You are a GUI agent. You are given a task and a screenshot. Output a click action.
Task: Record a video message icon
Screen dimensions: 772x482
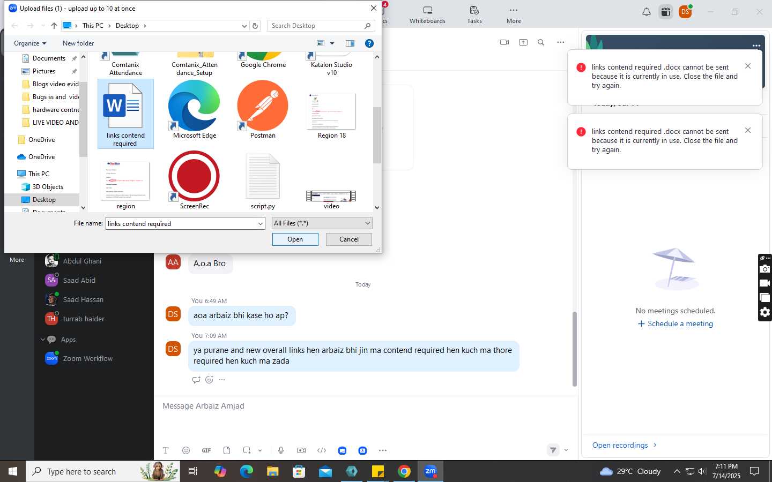301,450
